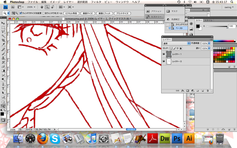Toggle lock image pixels brush icon
Screen dimensions: 237x148
click(174, 48)
